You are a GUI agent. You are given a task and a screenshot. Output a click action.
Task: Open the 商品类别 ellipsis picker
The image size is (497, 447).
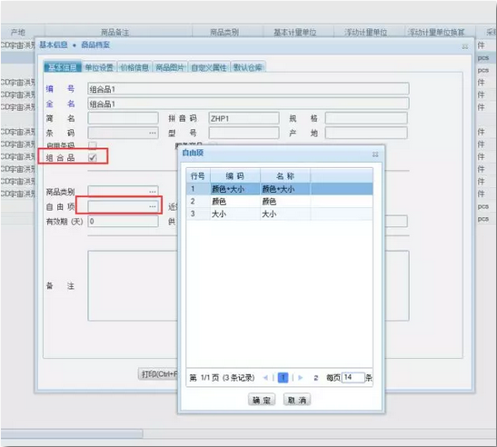(153, 192)
